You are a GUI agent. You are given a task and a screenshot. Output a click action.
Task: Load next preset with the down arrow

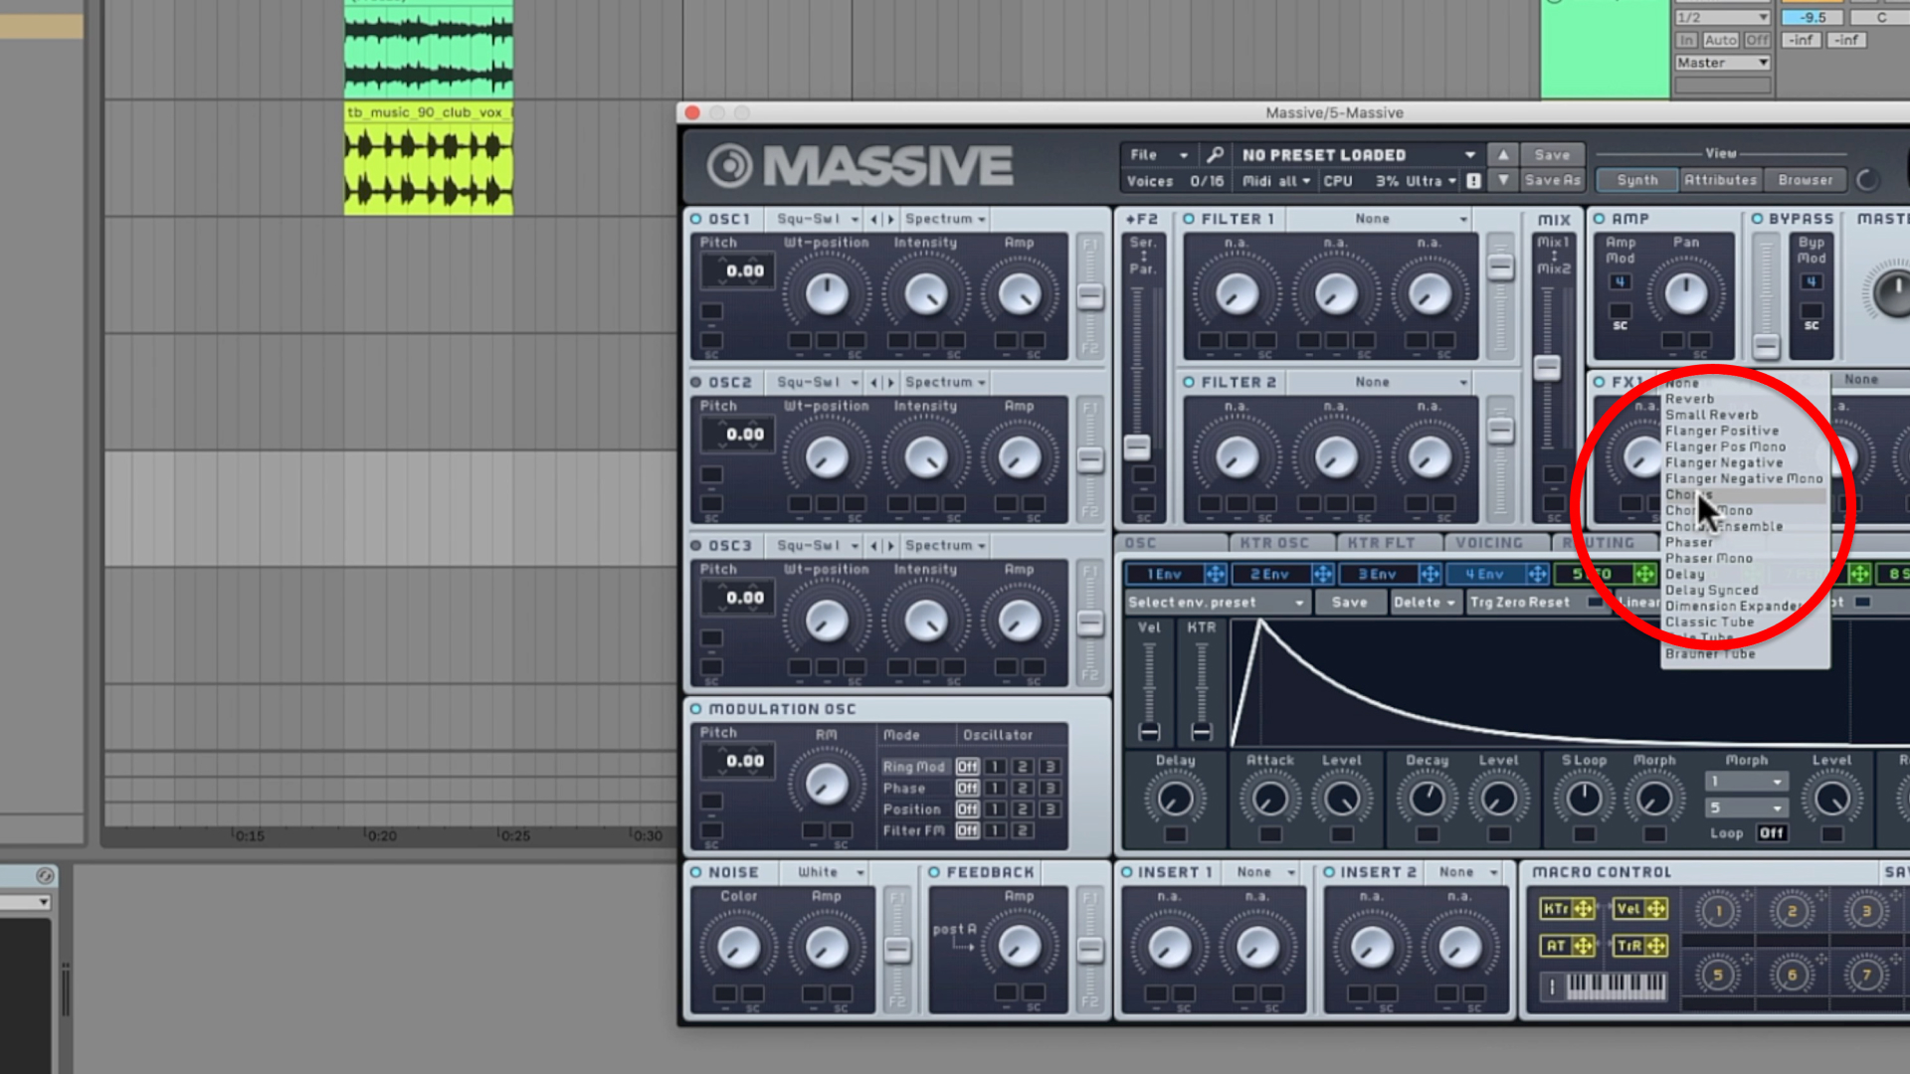[1503, 181]
